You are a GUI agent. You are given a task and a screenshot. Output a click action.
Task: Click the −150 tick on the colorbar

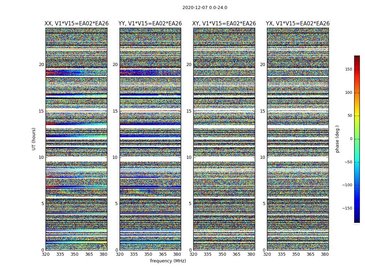(x=347, y=208)
